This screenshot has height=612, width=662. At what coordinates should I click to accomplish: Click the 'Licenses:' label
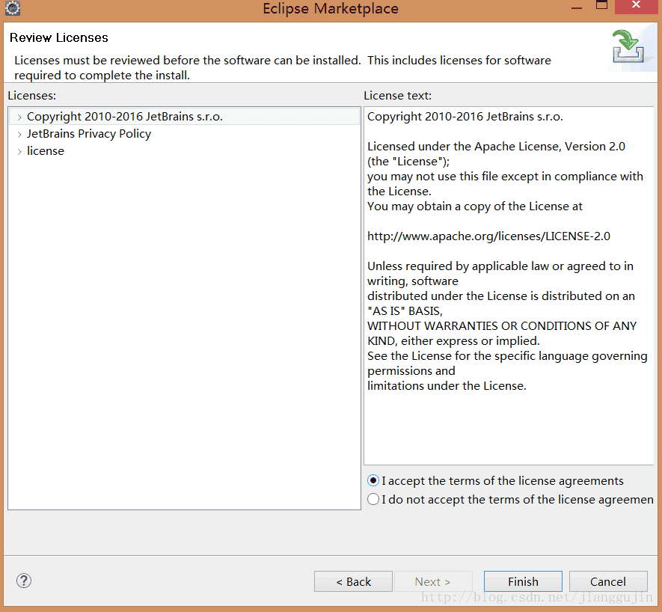tap(32, 96)
